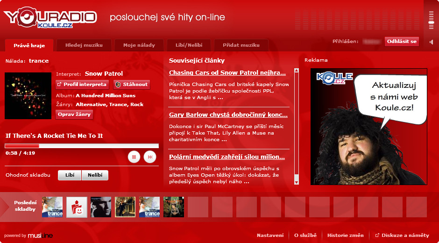
Task: Open article Polární medvědi zahřejí silou
Action: coord(227,157)
